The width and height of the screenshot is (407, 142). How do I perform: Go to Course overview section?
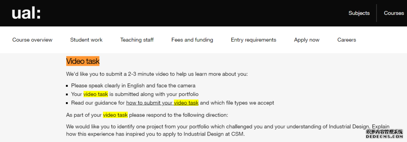32,40
